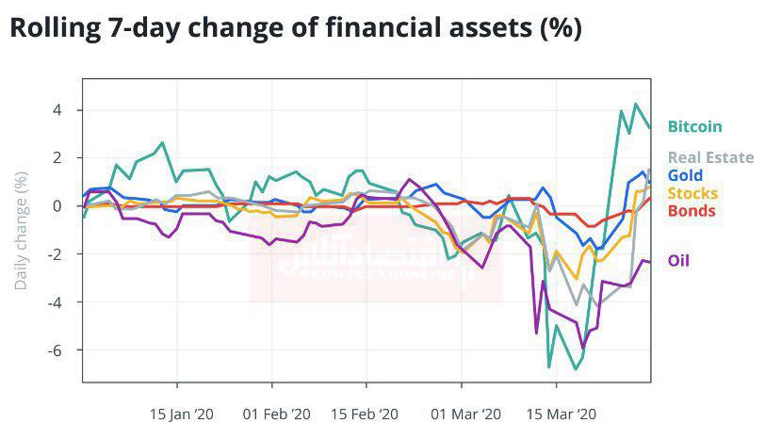Viewport: 765px width, 439px height.
Task: Click the 01 Mar '20 date label
Action: click(x=466, y=415)
